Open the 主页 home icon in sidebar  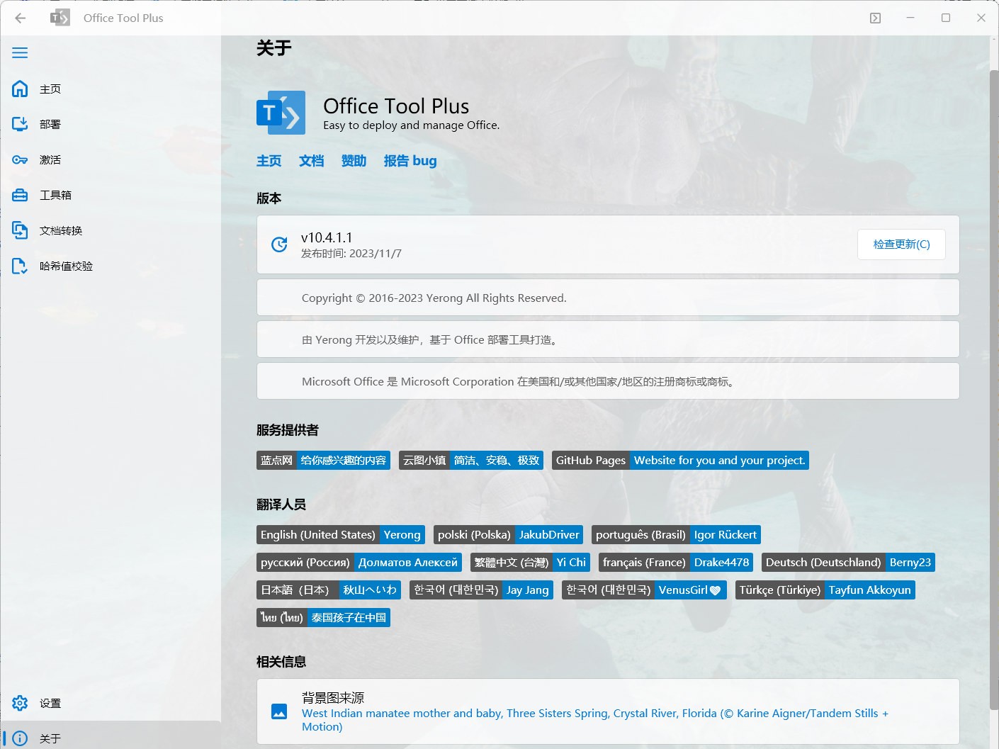pyautogui.click(x=20, y=89)
